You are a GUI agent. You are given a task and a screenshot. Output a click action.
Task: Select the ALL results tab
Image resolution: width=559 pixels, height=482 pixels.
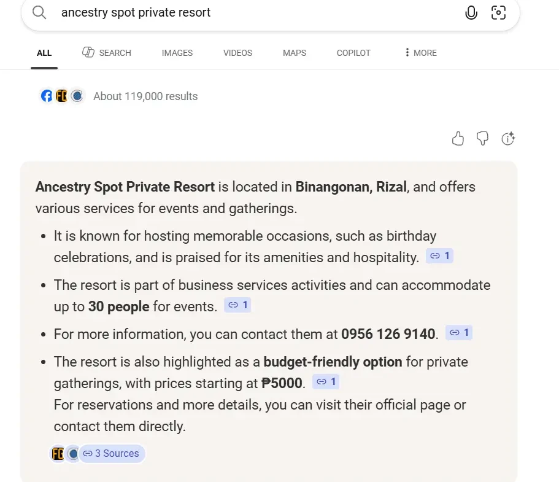[x=44, y=53]
